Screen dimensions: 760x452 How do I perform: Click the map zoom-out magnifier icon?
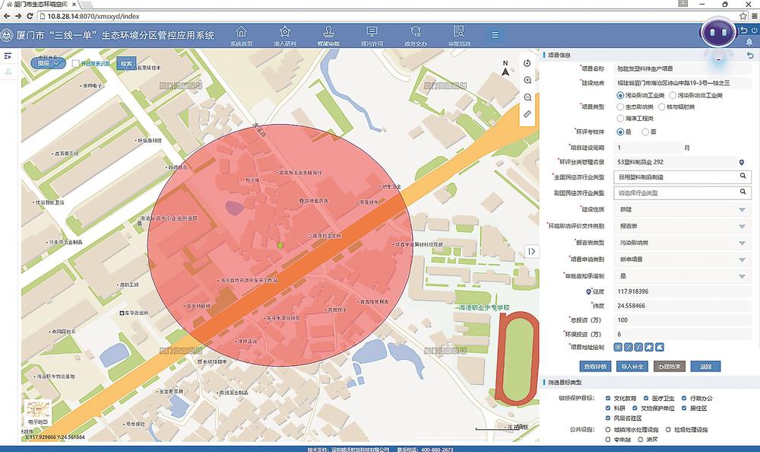(x=527, y=97)
